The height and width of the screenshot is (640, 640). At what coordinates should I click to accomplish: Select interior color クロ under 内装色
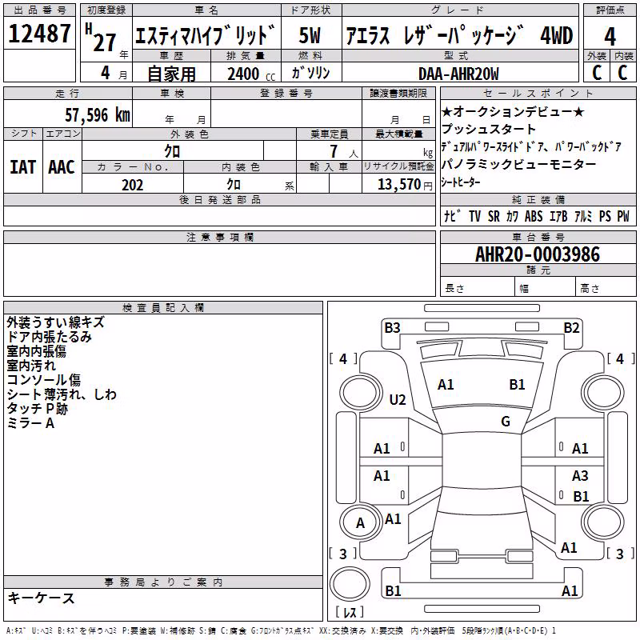click(234, 185)
